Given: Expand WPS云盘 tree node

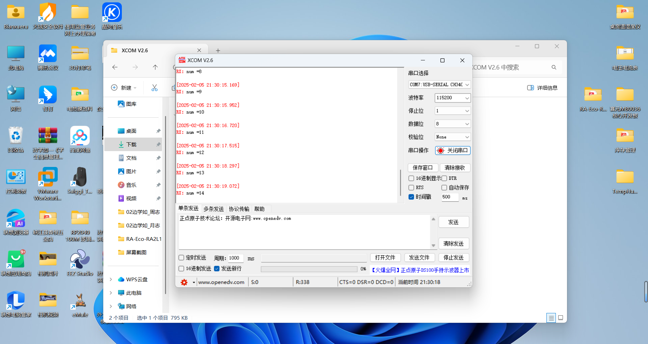Looking at the screenshot, I should click(111, 279).
